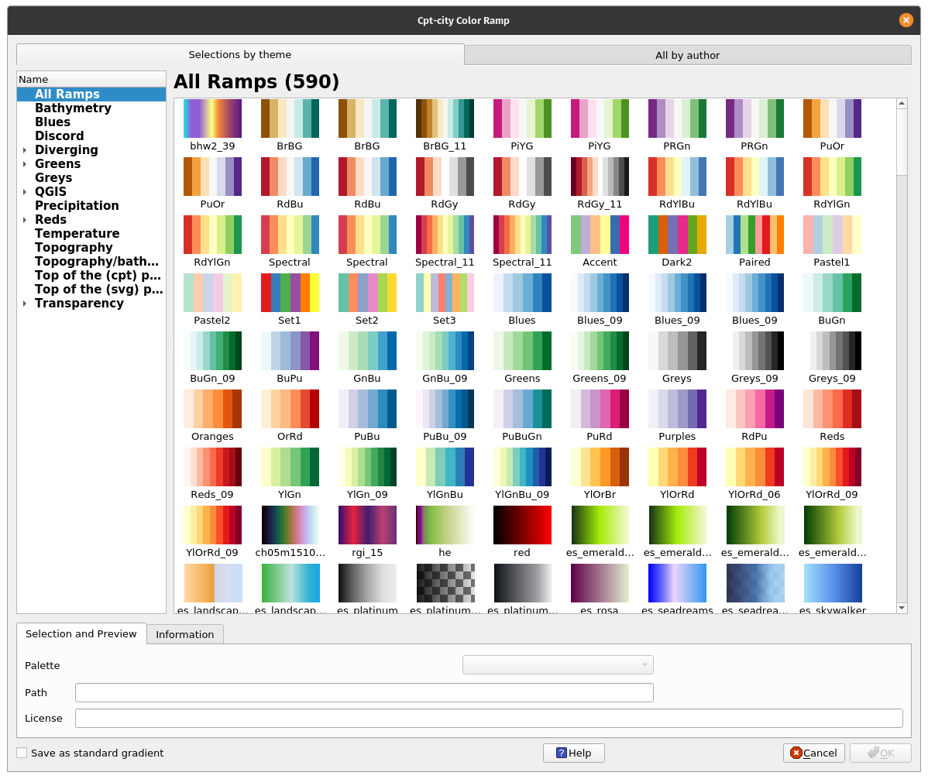Select the Spectral_11 color ramp thumbnail

pyautogui.click(x=445, y=235)
